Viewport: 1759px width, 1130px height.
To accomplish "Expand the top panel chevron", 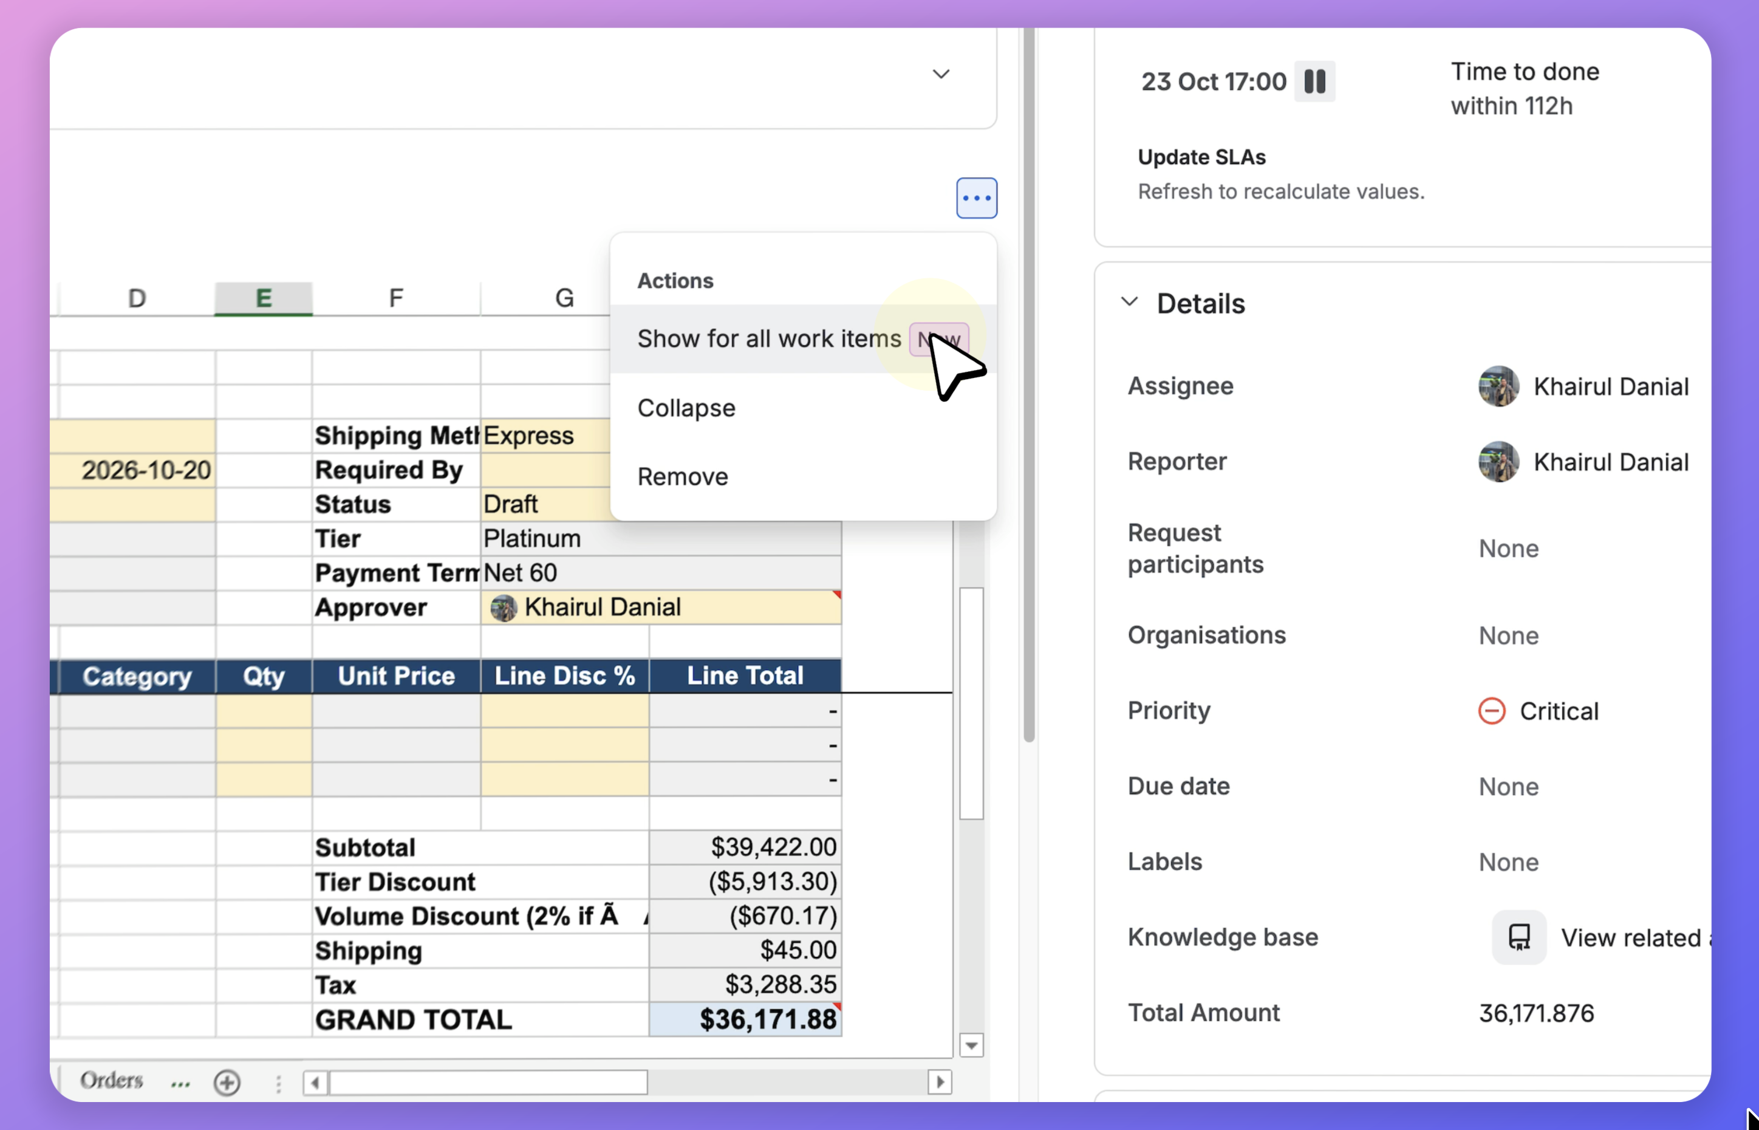I will click(x=941, y=74).
